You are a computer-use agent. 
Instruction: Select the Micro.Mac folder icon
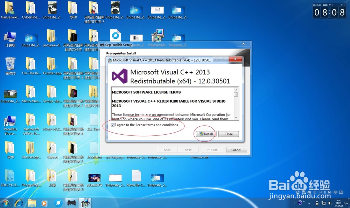[x=31, y=94]
